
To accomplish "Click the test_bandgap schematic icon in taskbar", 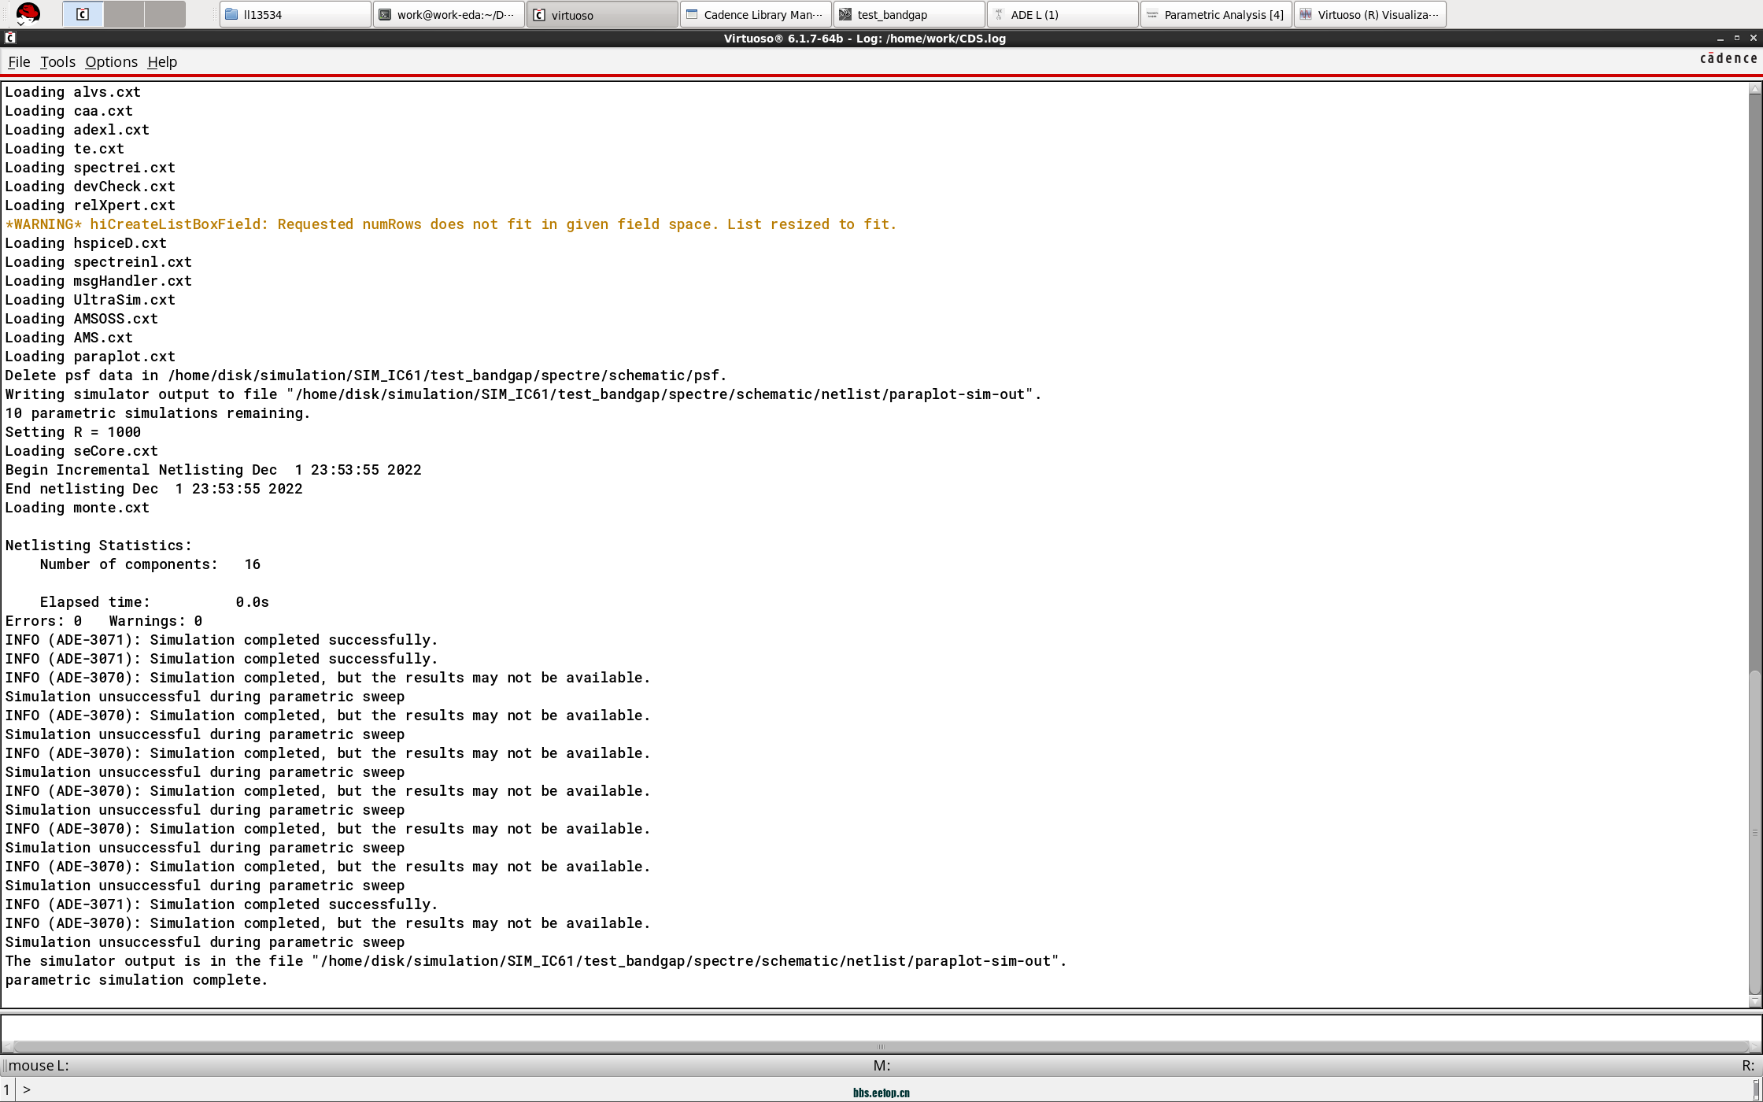I will [845, 14].
